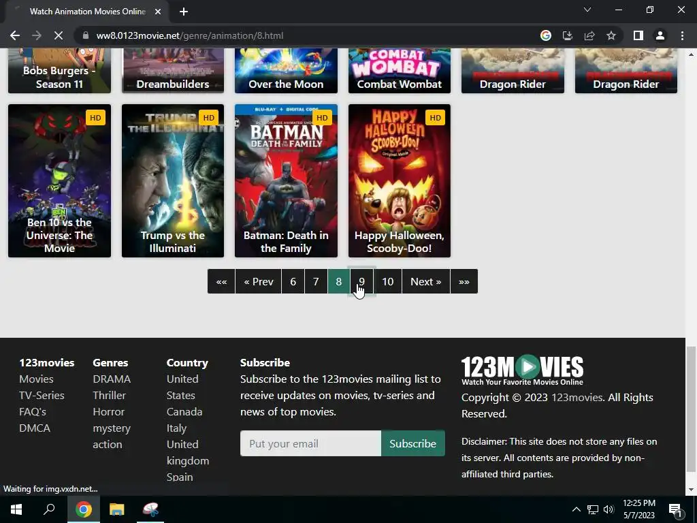Image resolution: width=697 pixels, height=523 pixels.
Task: Open Ben 10 vs the Universe movie
Action: coord(60,180)
